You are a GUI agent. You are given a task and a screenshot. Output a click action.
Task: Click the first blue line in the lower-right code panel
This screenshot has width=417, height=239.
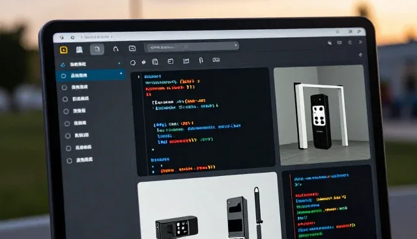pyautogui.click(x=321, y=177)
